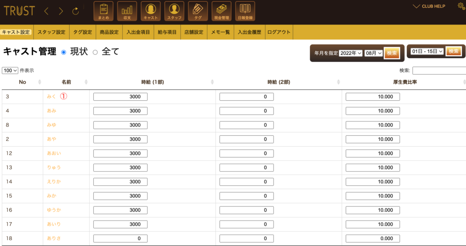The width and height of the screenshot is (466, 246).
Task: Switch to 入出金項目 tab
Action: (138, 32)
